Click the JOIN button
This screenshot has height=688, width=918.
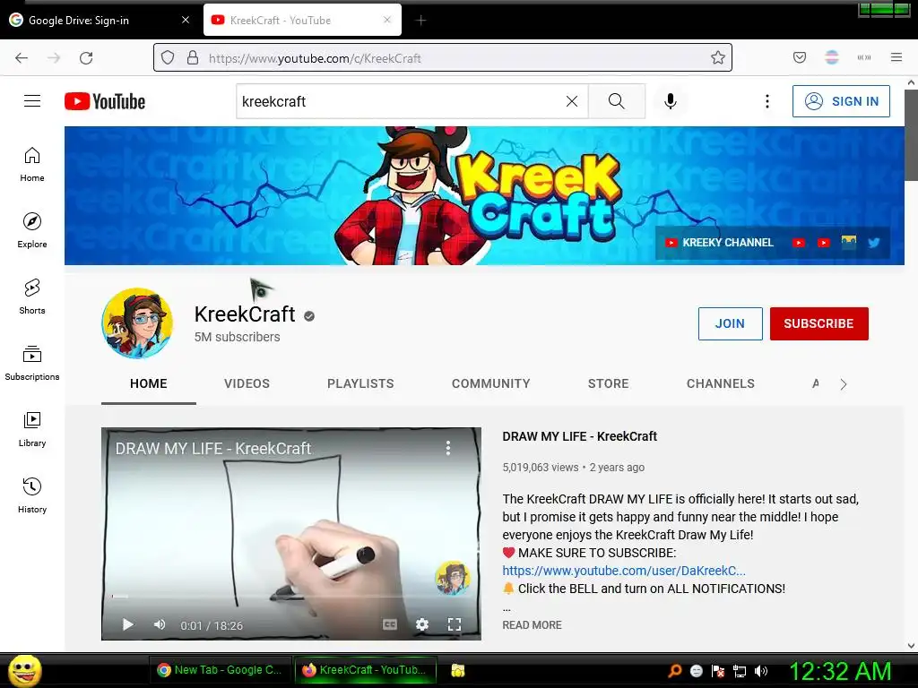click(x=730, y=323)
